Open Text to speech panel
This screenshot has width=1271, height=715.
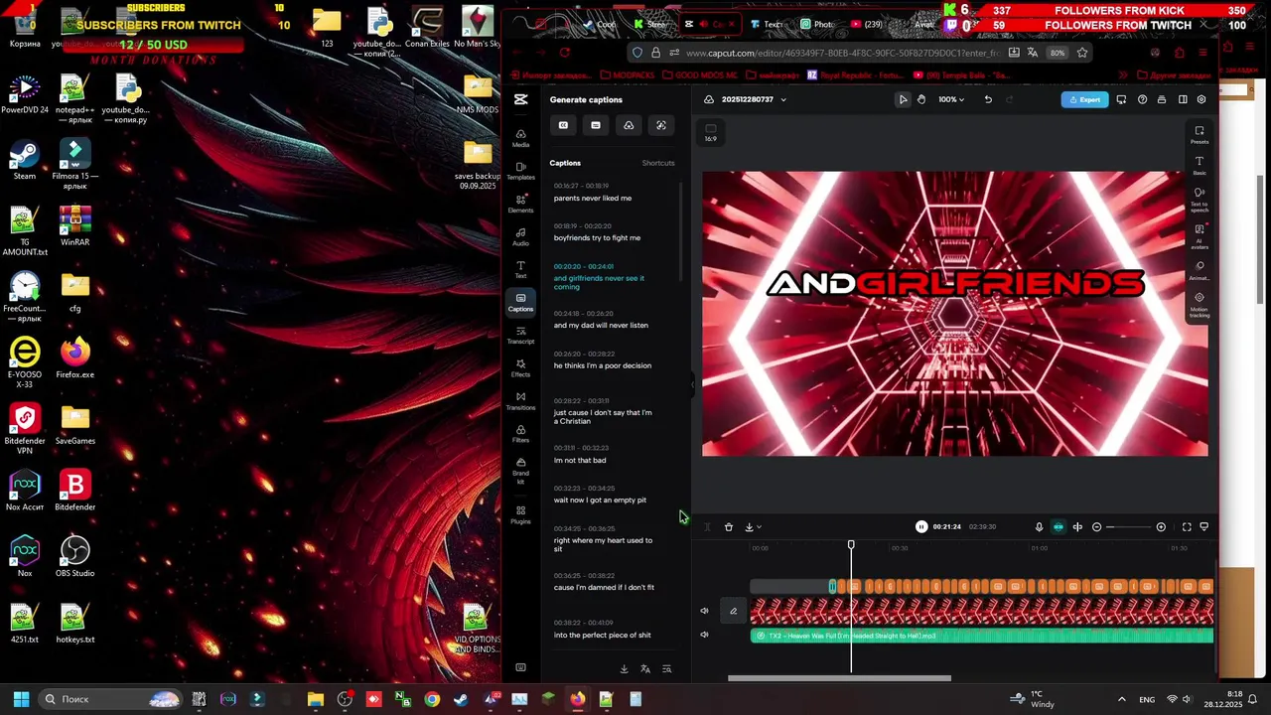(x=1200, y=198)
